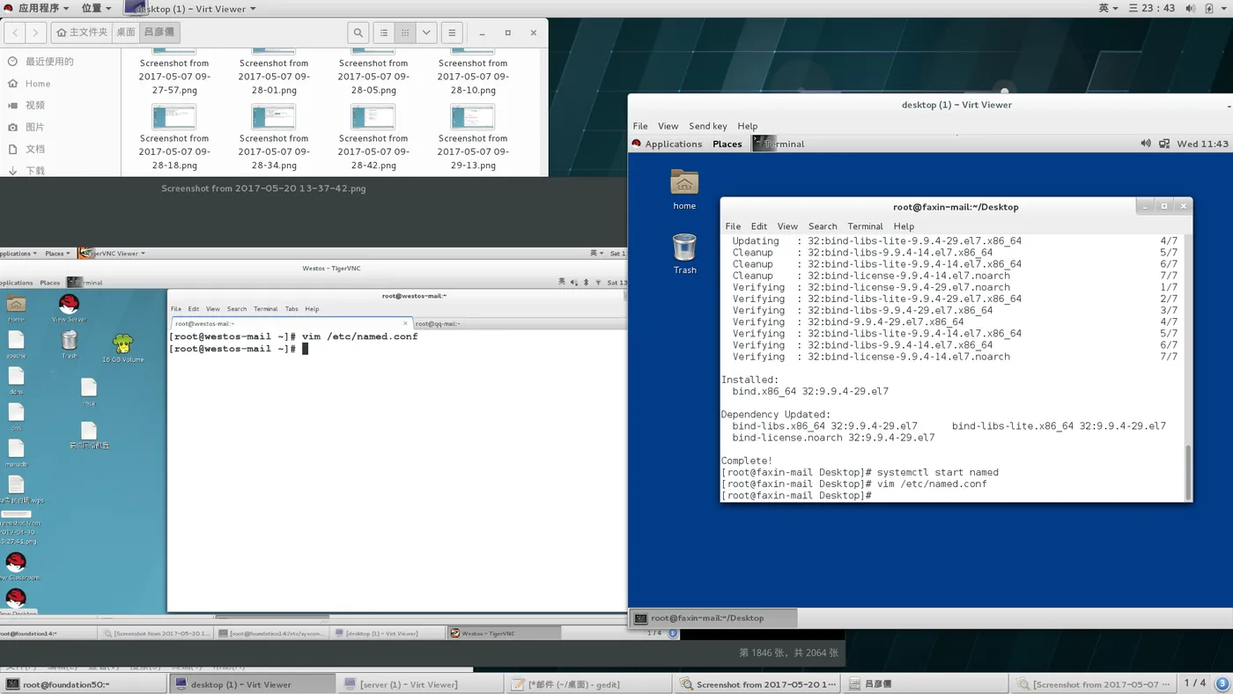Open the home folder desktop icon
1233x694 pixels.
[684, 189]
